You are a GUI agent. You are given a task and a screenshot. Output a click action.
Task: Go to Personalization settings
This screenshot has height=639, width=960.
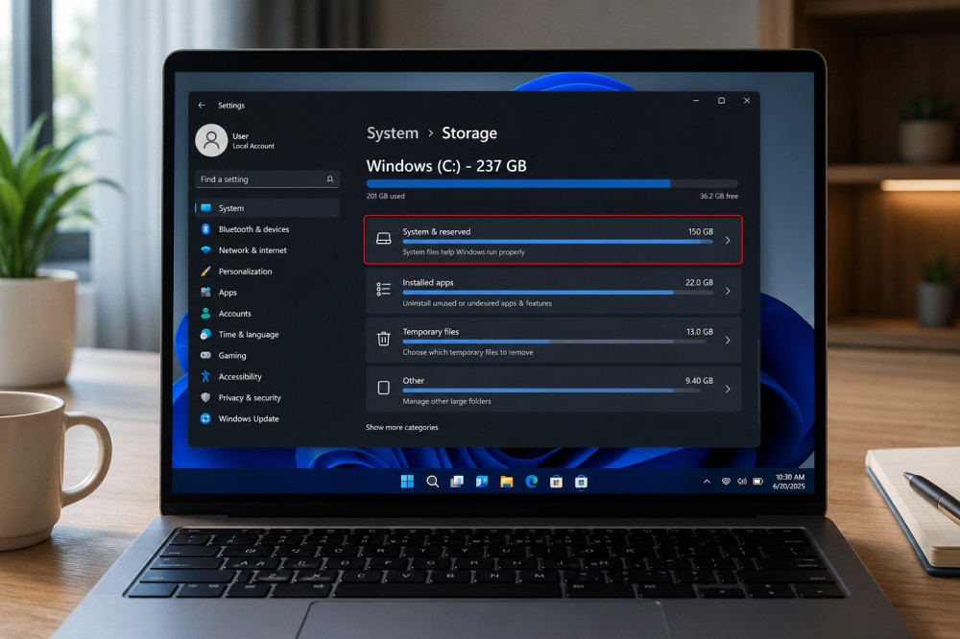pyautogui.click(x=267, y=272)
